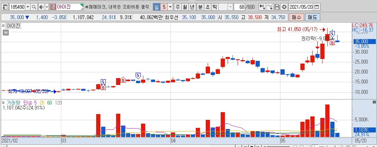Switch chart to 분 minute period
This screenshot has height=147, width=377.
tap(200, 7)
